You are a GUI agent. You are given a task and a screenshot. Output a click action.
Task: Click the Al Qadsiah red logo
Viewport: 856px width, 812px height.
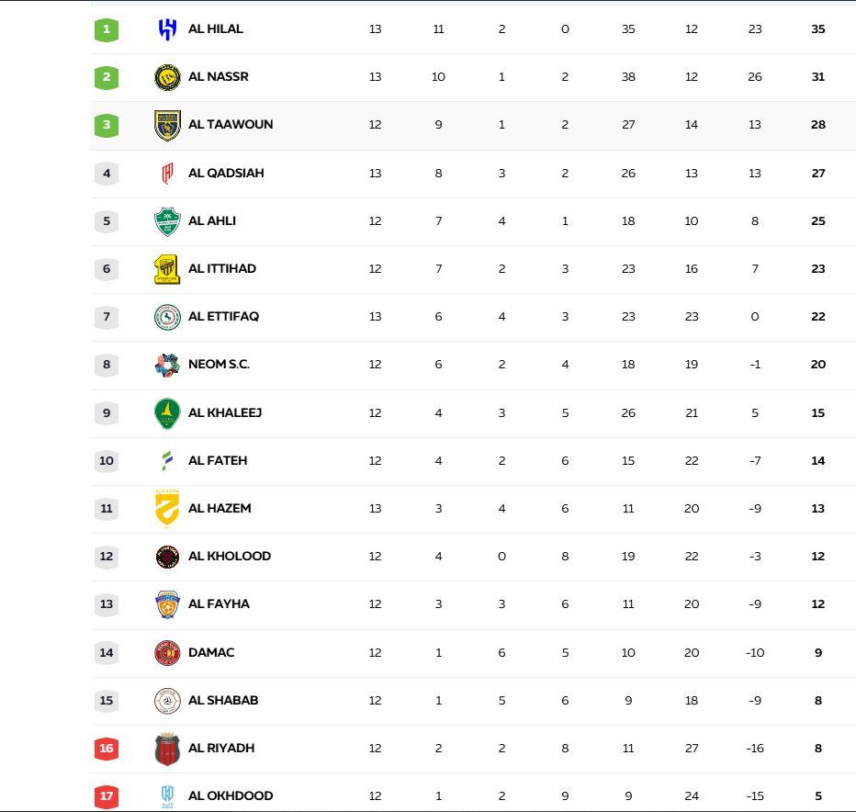tap(167, 173)
